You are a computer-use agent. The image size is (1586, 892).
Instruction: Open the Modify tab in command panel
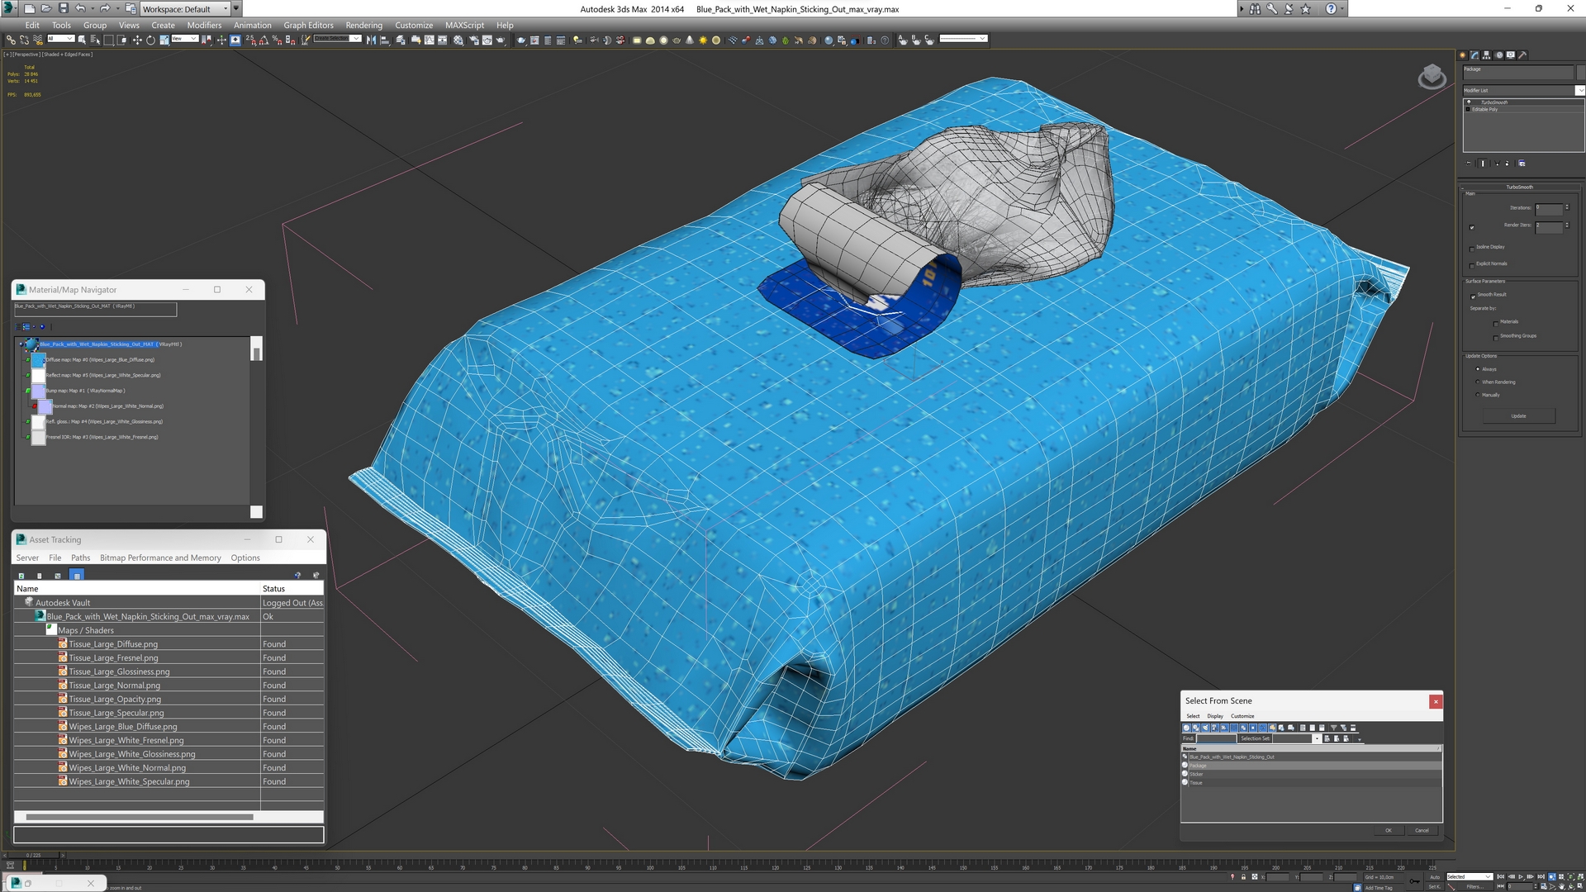pyautogui.click(x=1474, y=55)
